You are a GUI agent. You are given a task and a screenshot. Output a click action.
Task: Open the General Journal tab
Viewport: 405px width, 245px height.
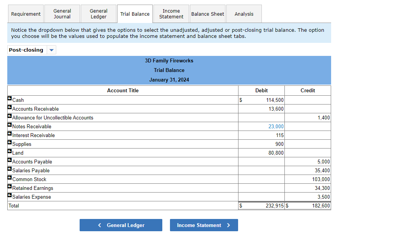click(x=62, y=13)
